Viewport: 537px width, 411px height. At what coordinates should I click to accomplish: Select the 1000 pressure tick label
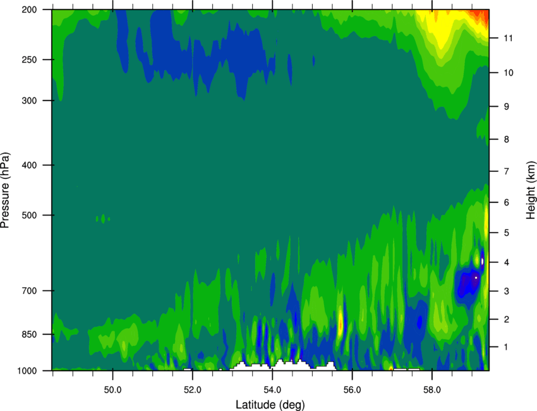click(x=27, y=371)
